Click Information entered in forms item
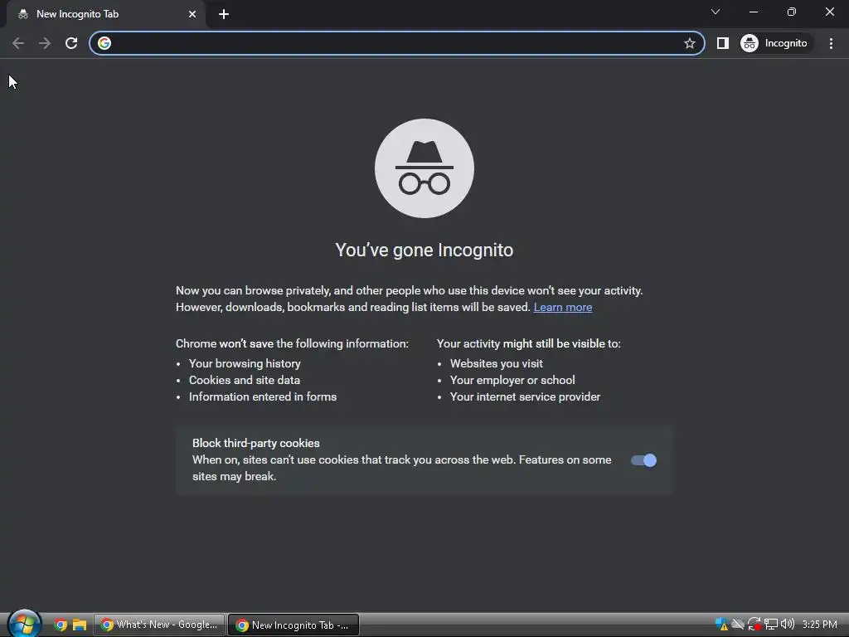The image size is (849, 637). click(263, 397)
